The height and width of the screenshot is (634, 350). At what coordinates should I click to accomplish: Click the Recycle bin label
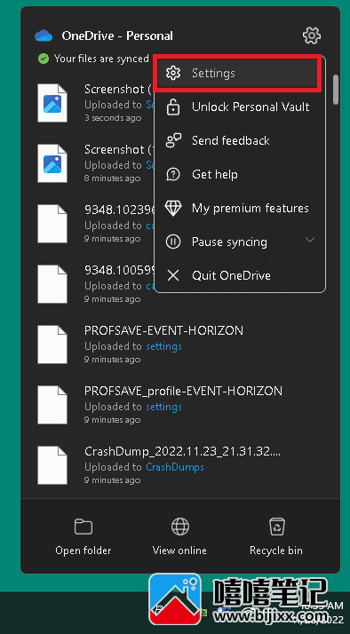[276, 551]
